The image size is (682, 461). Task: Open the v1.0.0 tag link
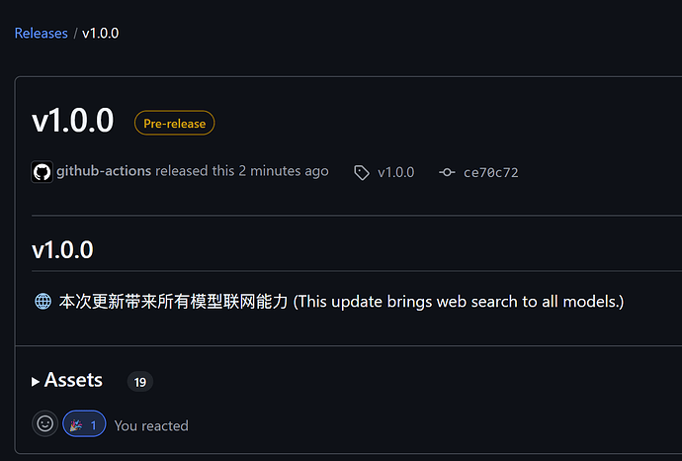[395, 173]
